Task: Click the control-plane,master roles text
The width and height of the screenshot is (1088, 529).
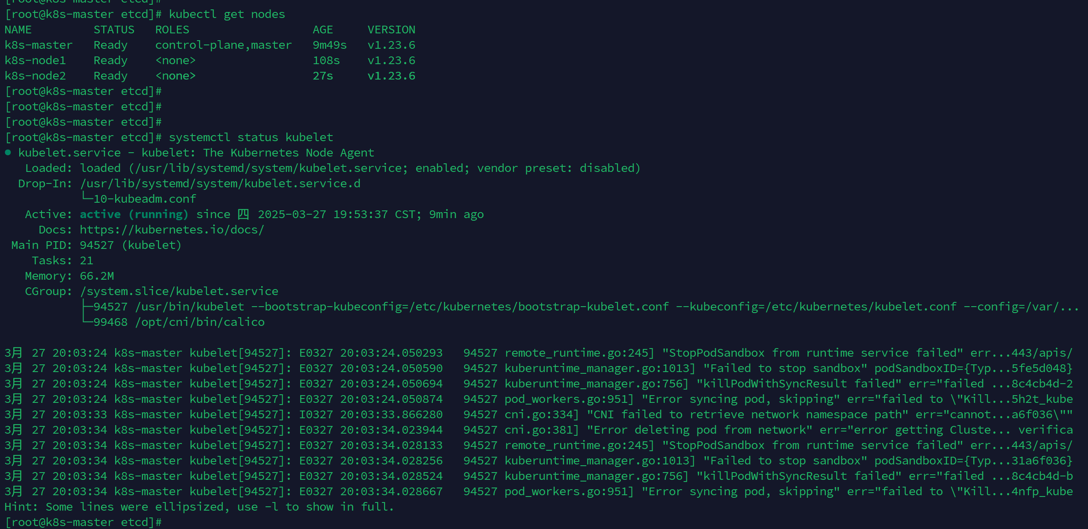Action: (x=223, y=45)
